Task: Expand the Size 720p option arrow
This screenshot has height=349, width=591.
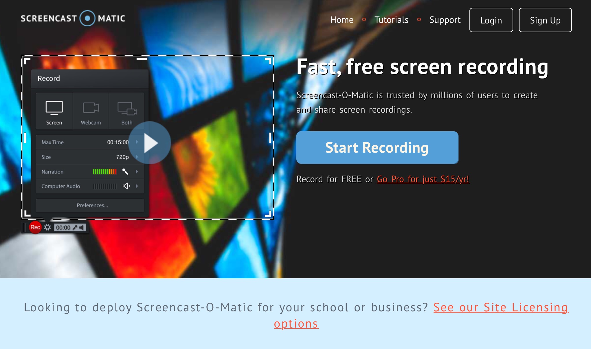Action: tap(137, 157)
